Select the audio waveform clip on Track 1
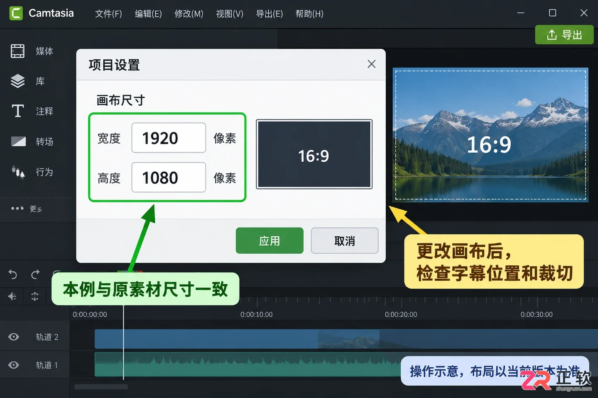The width and height of the screenshot is (598, 398). pos(248,364)
